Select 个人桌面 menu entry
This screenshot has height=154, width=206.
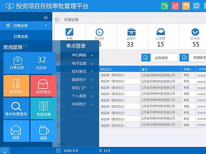79,96
